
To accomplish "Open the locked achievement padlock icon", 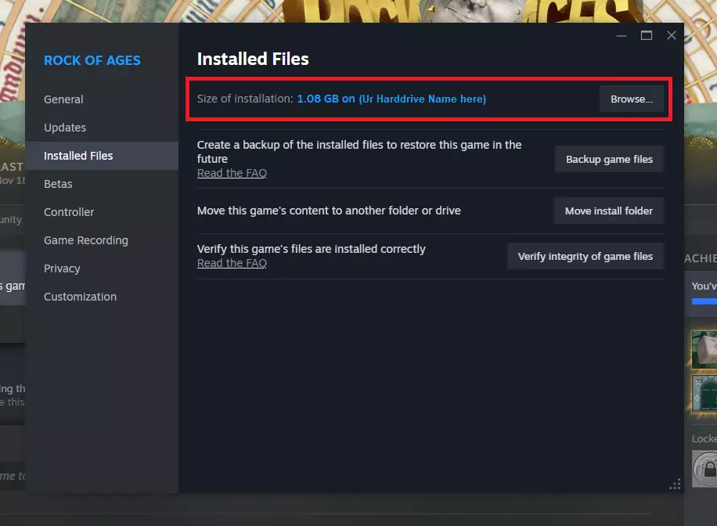I will [704, 468].
